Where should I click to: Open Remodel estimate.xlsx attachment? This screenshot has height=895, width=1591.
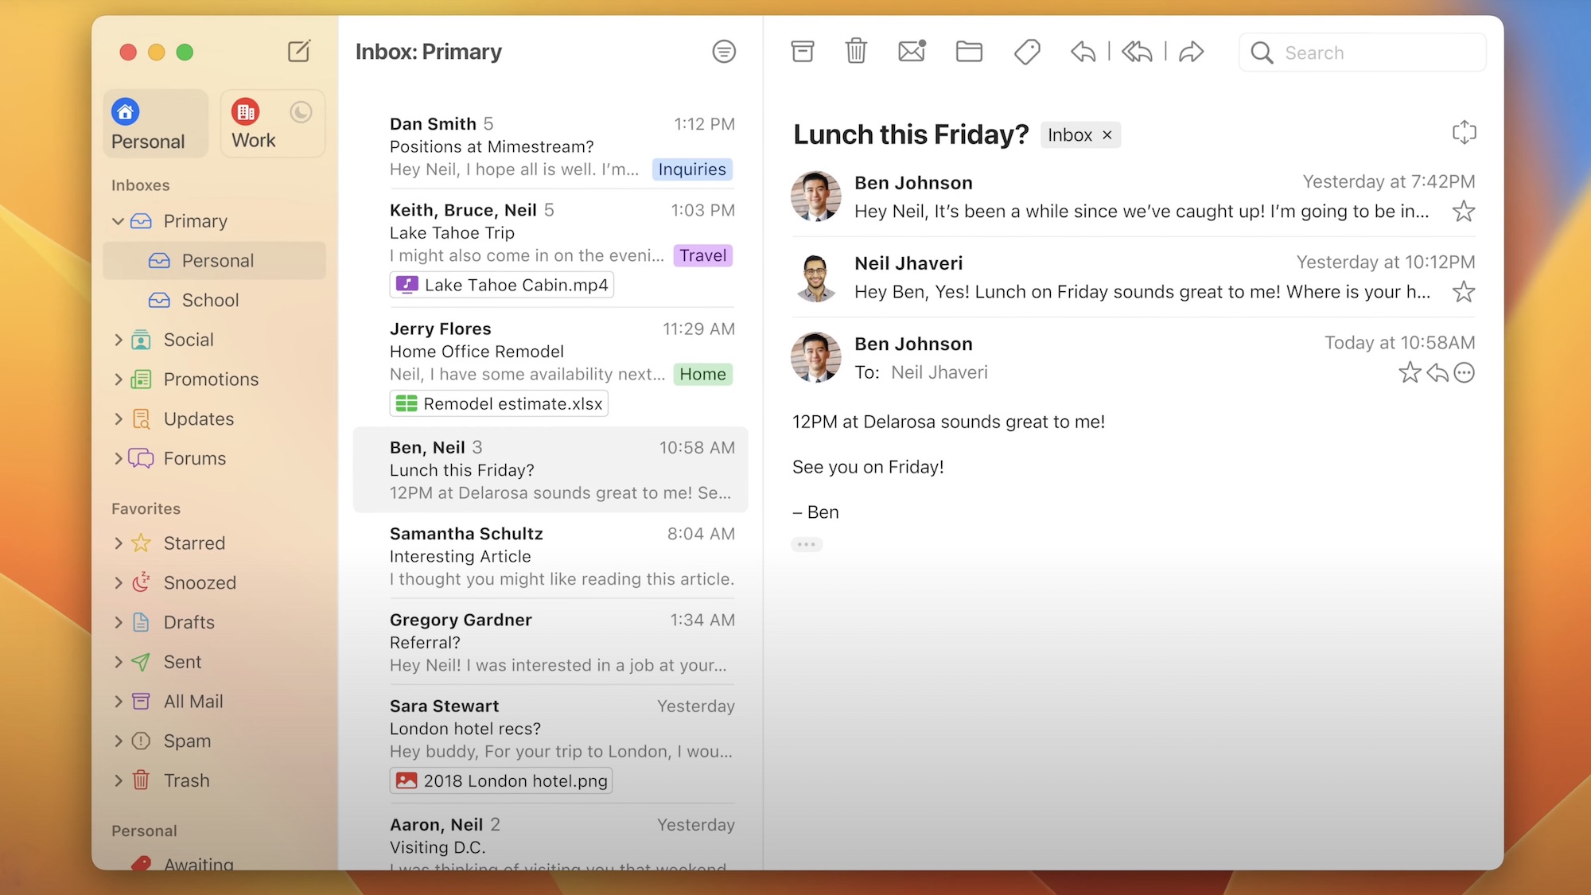[x=499, y=404]
